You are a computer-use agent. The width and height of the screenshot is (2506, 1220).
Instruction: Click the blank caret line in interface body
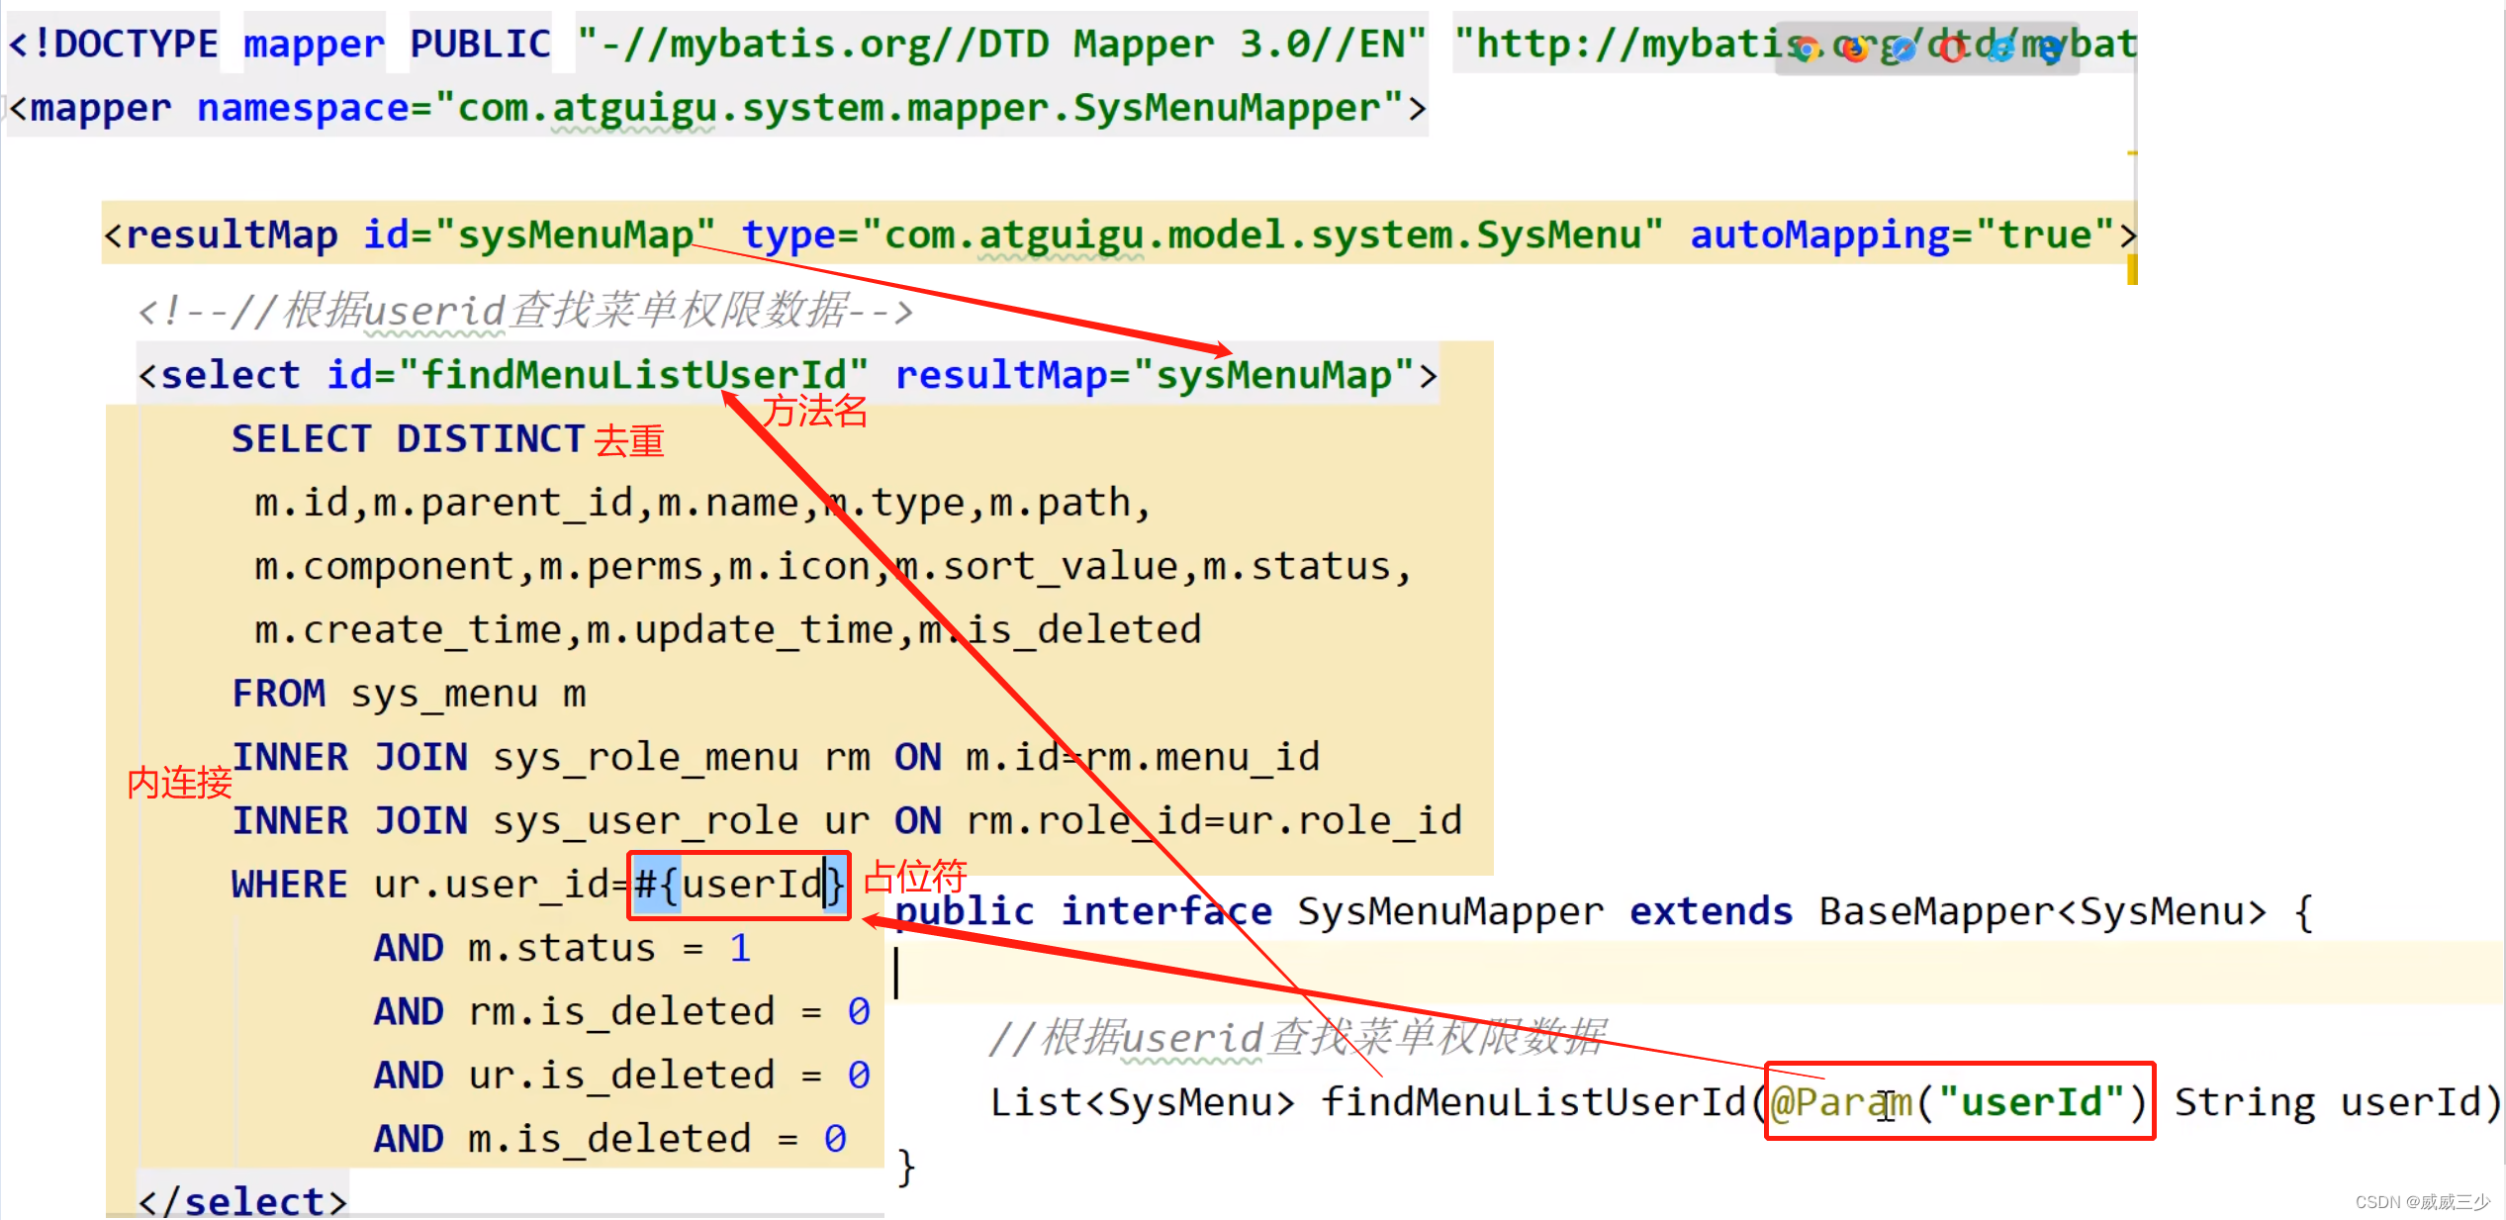[1697, 974]
